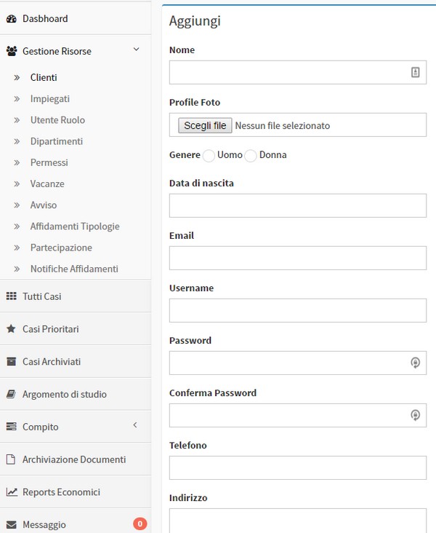Click the key icon in the Password field
436x533 pixels.
point(415,363)
